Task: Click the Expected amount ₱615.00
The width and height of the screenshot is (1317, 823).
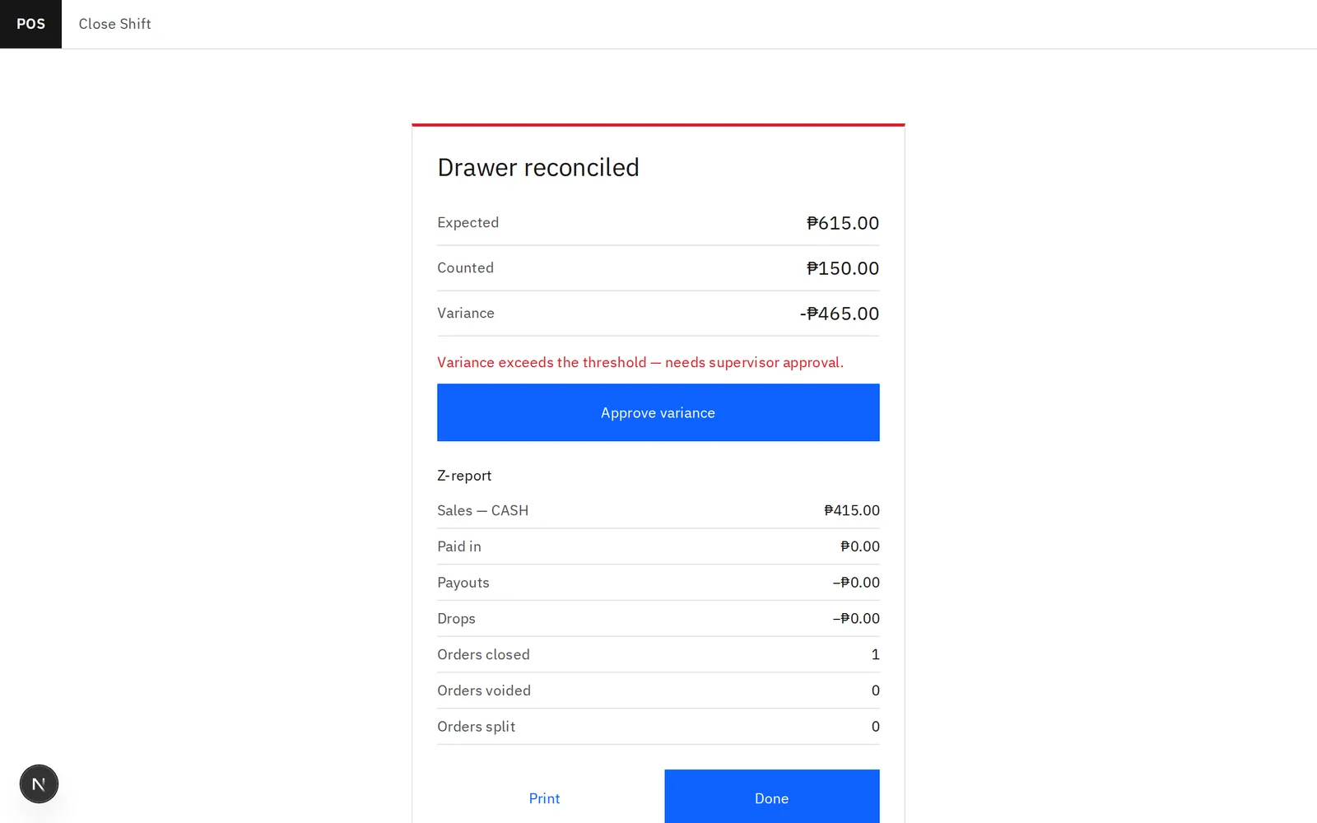Action: [843, 223]
